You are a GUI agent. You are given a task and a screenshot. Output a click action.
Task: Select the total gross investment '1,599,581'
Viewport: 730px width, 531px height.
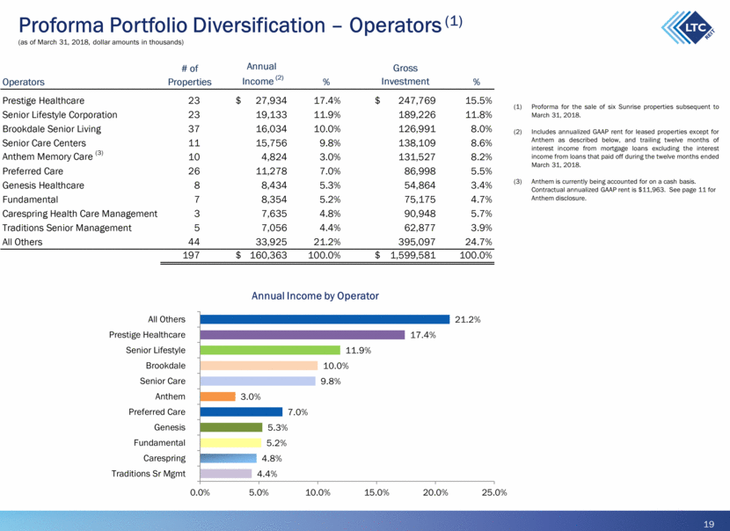pos(412,255)
